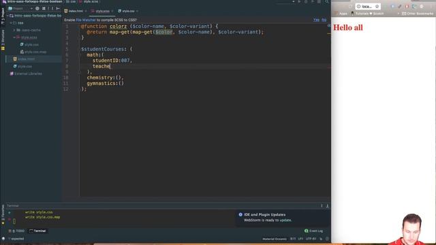The height and width of the screenshot is (245, 436).
Task: Toggle fold marker at the math map line
Action: click(80, 54)
